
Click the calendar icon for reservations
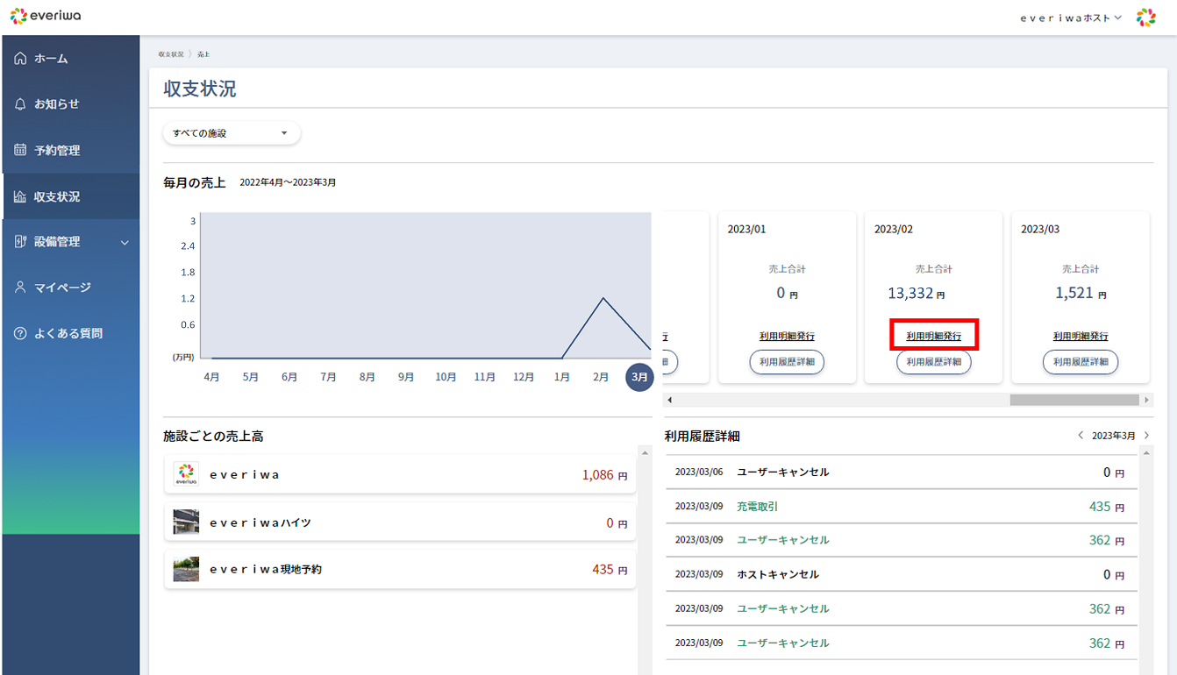(20, 150)
